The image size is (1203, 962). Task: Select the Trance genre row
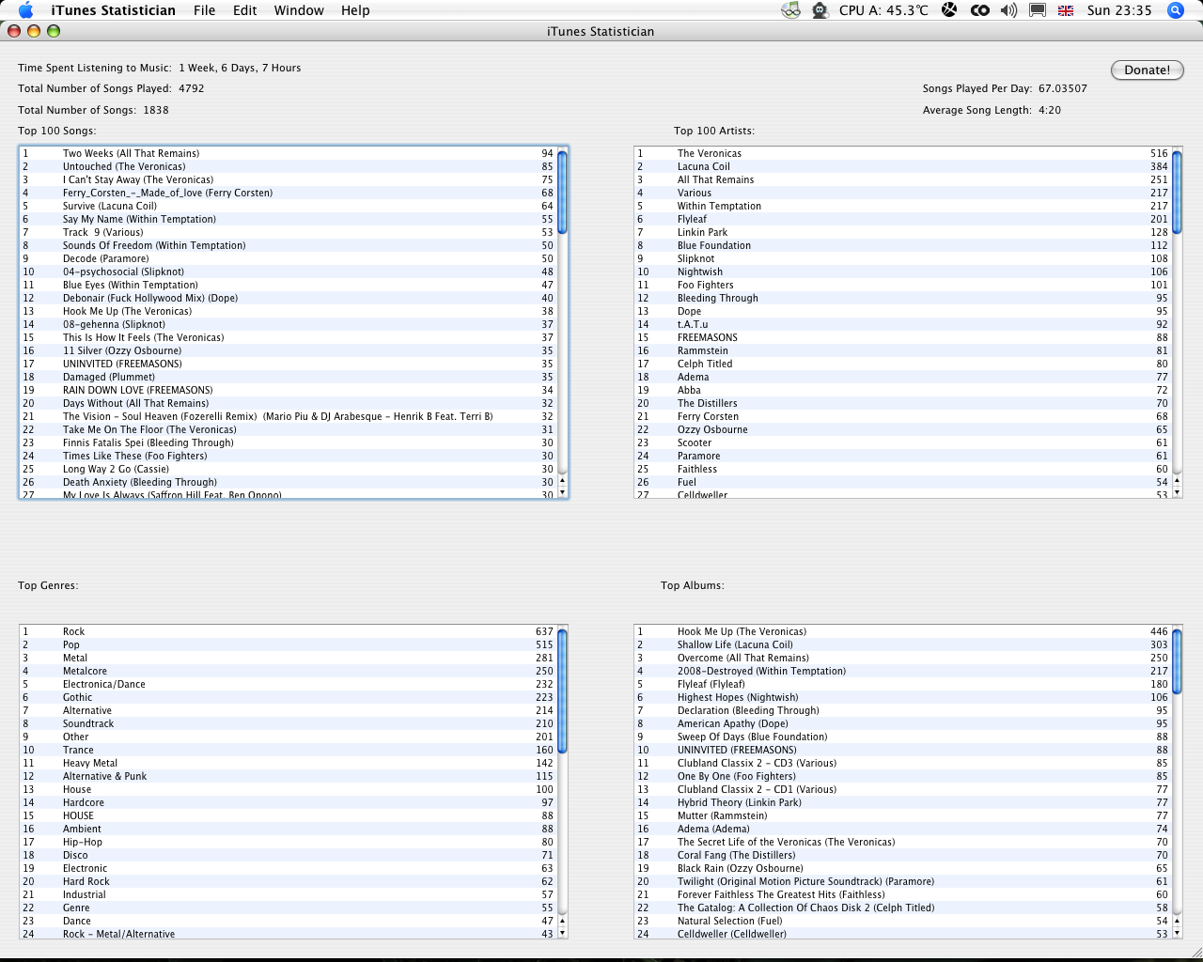pos(289,750)
